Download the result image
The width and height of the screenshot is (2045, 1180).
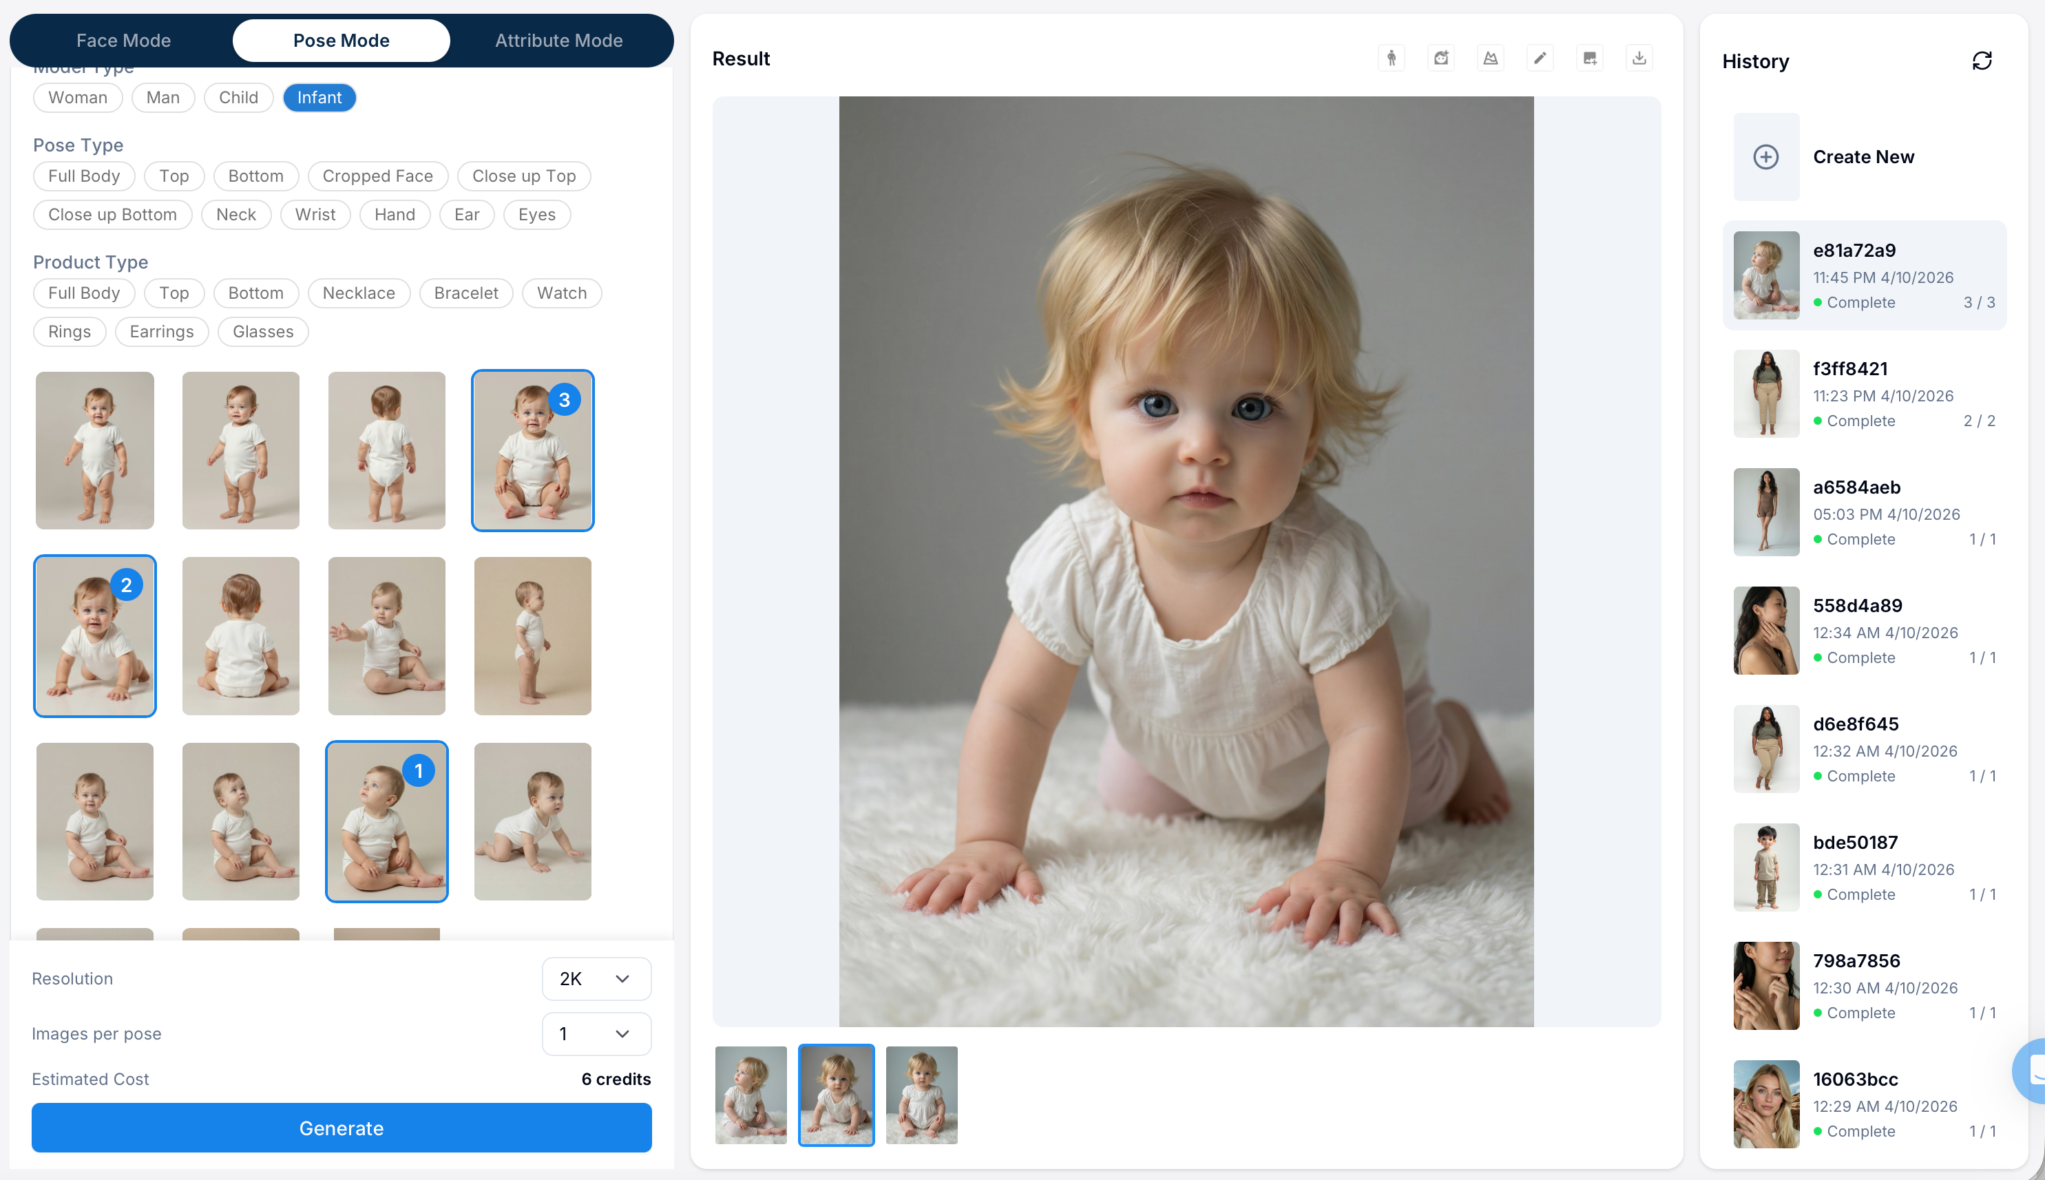point(1639,59)
